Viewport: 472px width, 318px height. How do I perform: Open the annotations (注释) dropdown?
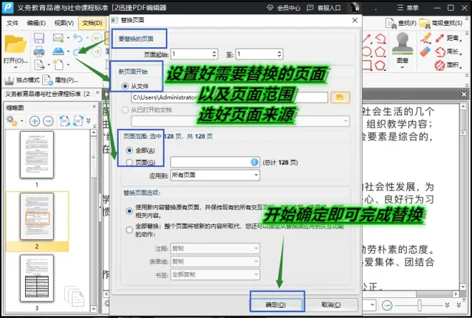[x=215, y=249]
